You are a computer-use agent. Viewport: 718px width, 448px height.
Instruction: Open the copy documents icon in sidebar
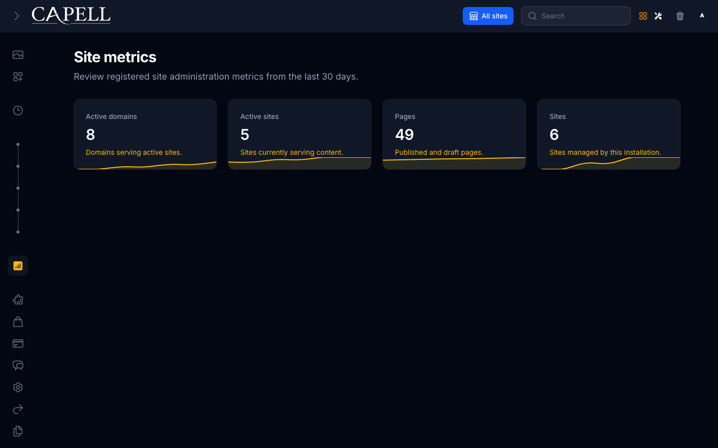pos(18,431)
